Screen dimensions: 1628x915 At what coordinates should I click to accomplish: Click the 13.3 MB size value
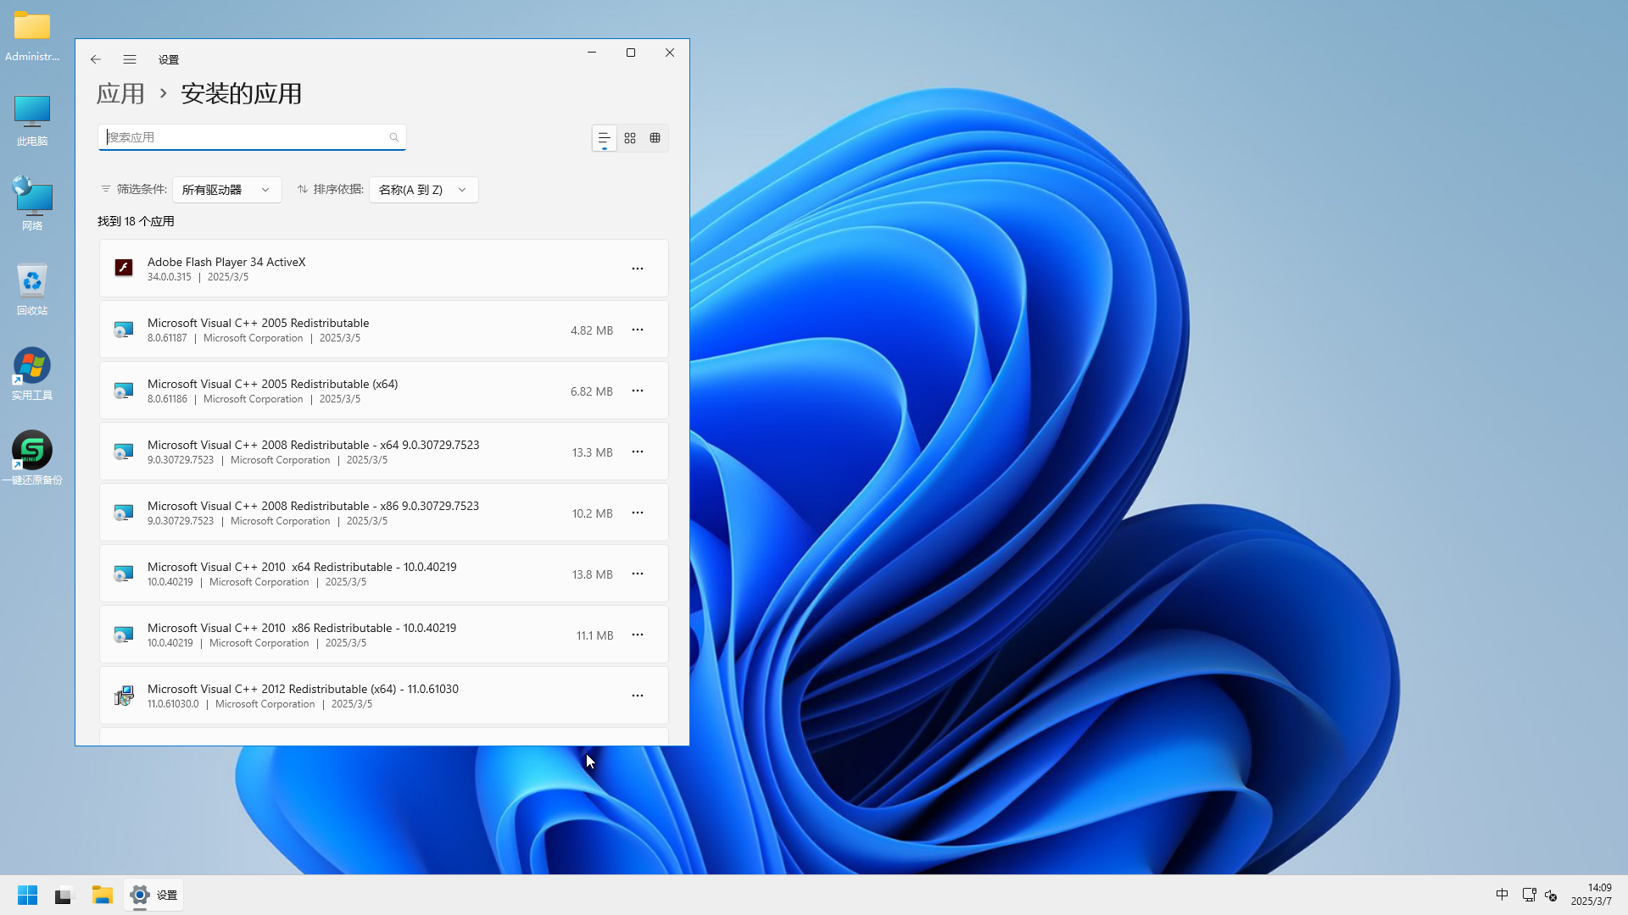click(593, 452)
